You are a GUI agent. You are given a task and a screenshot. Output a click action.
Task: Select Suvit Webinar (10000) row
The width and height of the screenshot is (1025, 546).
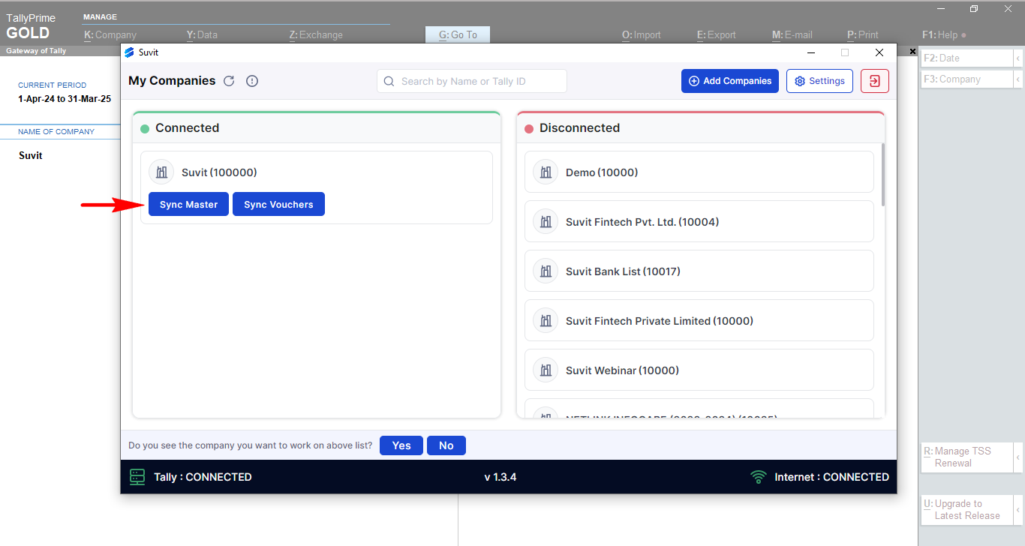point(699,370)
